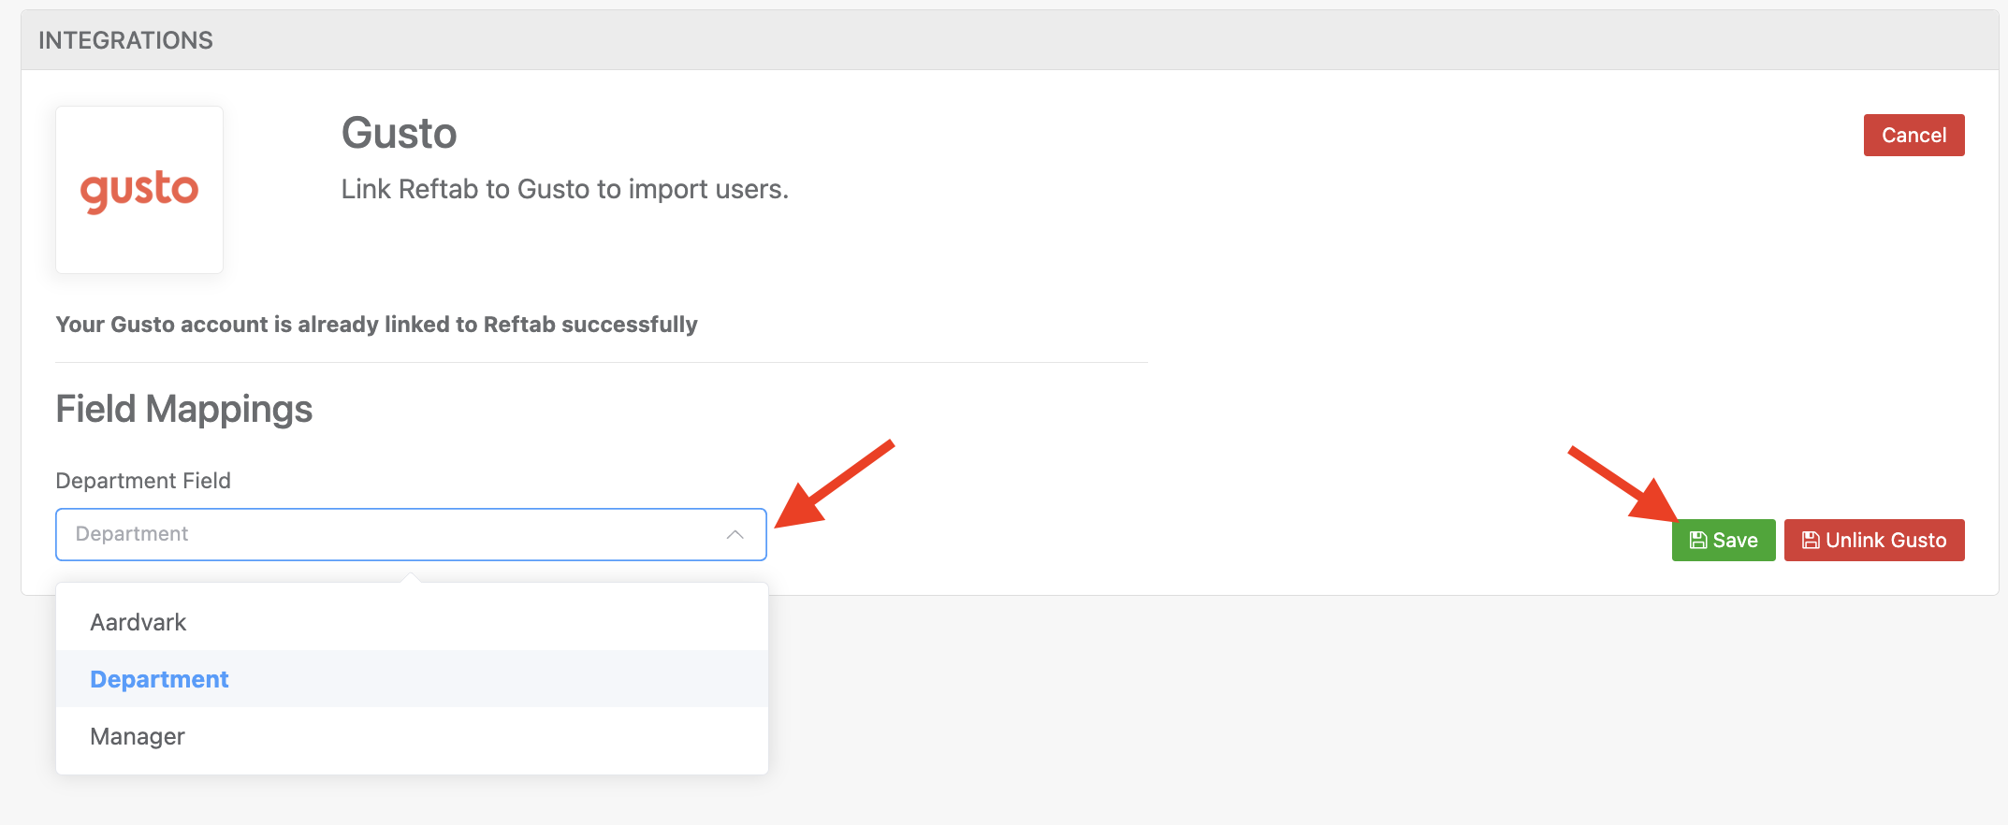Collapse the Department Field dropdown chevron
The height and width of the screenshot is (825, 2008).
click(735, 535)
